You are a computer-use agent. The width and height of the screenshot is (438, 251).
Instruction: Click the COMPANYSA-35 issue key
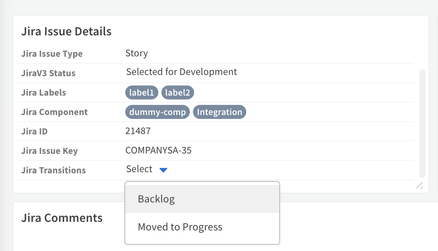pos(158,150)
